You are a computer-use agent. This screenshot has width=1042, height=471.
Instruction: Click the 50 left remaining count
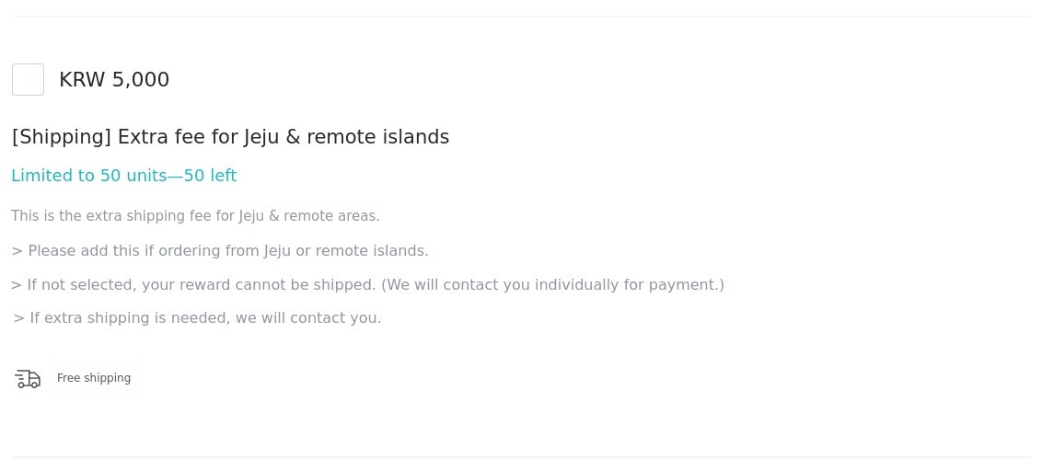point(210,176)
